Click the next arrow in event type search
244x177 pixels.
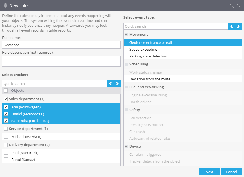(x=238, y=26)
